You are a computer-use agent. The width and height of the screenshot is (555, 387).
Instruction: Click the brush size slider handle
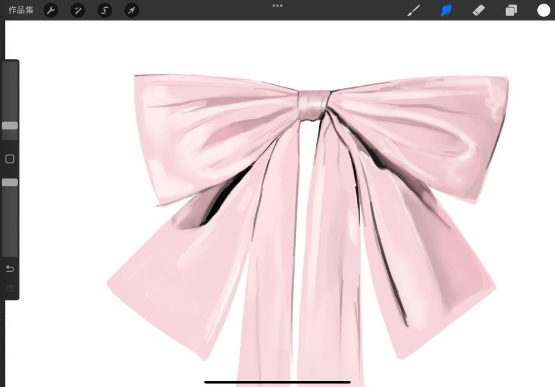(10, 125)
